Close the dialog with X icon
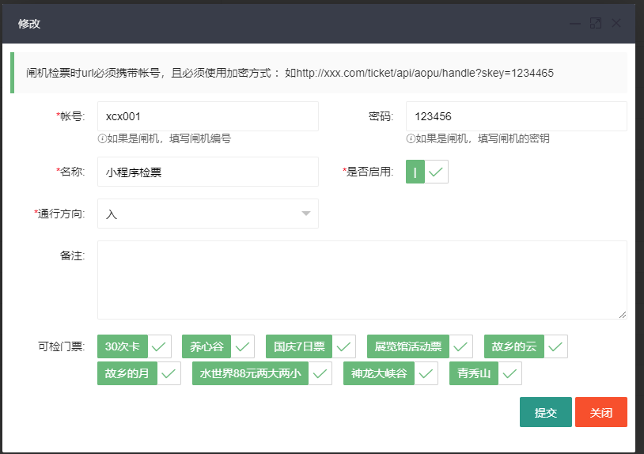This screenshot has height=454, width=644. [x=616, y=24]
